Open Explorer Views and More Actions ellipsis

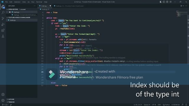[x=35, y=6]
